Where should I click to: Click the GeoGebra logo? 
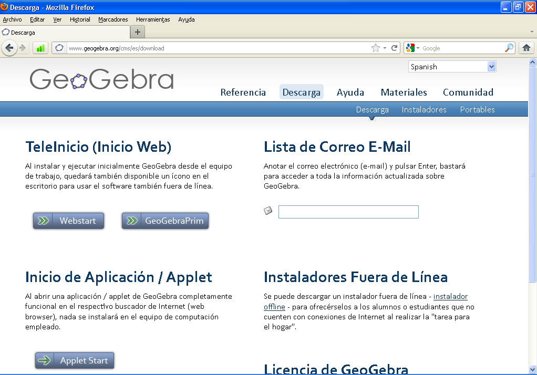(101, 79)
